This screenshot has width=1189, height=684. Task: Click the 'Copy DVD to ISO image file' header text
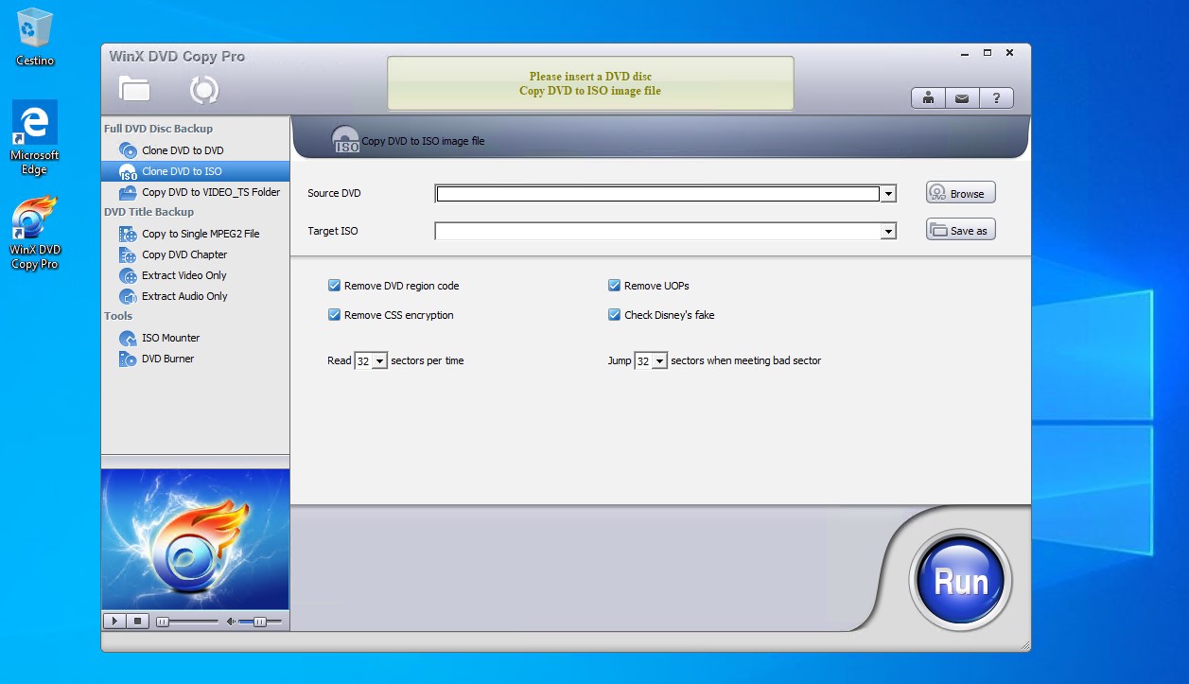[423, 141]
